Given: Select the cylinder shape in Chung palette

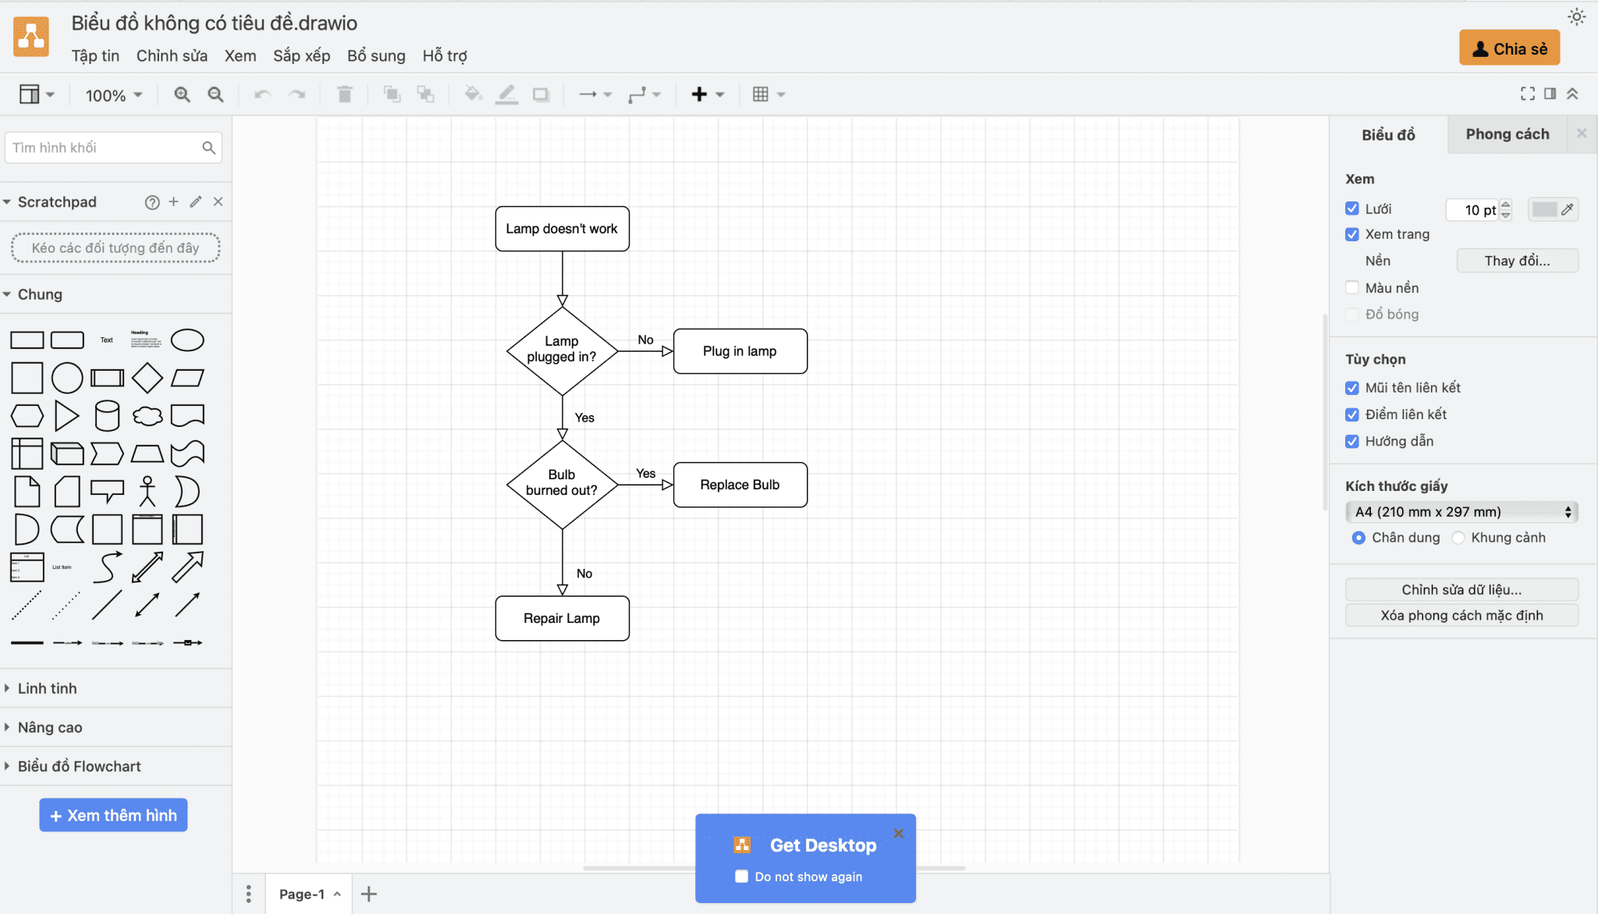Looking at the screenshot, I should (107, 416).
